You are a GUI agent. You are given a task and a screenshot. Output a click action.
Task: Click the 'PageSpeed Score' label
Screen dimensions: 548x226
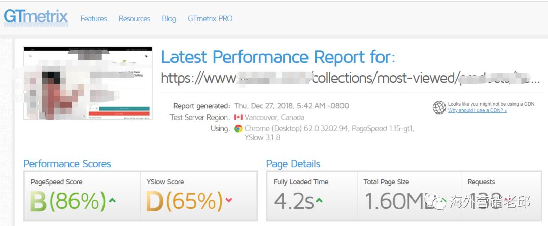pyautogui.click(x=57, y=182)
